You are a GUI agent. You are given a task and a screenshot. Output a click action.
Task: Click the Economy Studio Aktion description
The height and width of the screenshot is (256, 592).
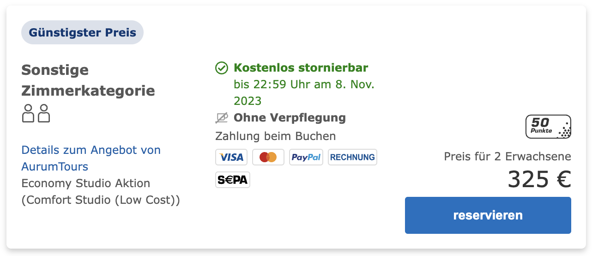pyautogui.click(x=101, y=192)
